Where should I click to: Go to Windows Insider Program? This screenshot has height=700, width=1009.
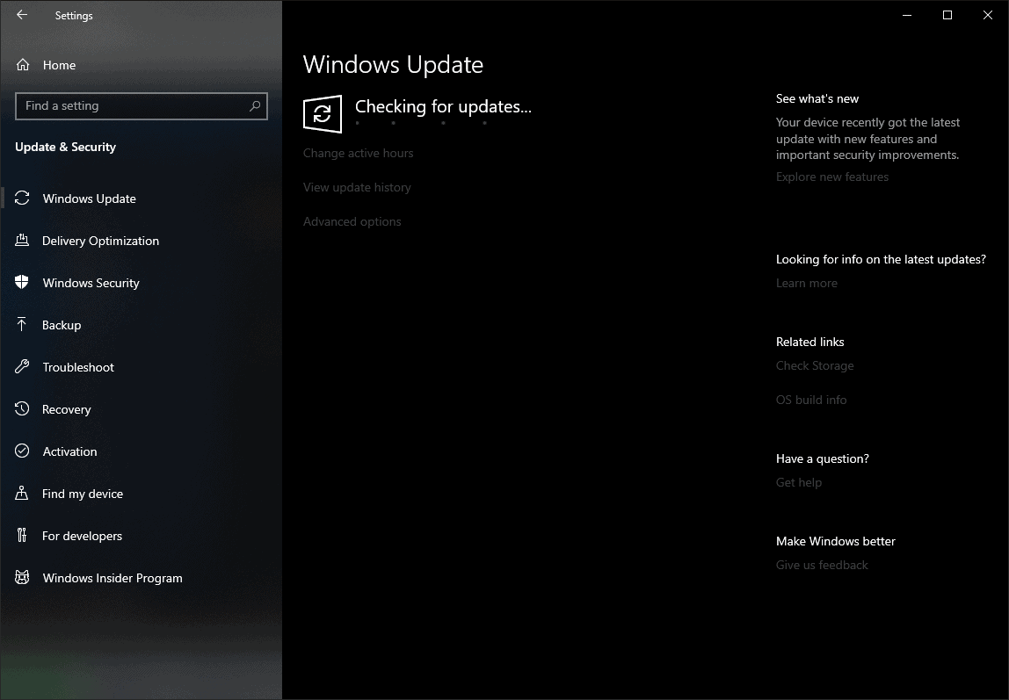(x=113, y=578)
